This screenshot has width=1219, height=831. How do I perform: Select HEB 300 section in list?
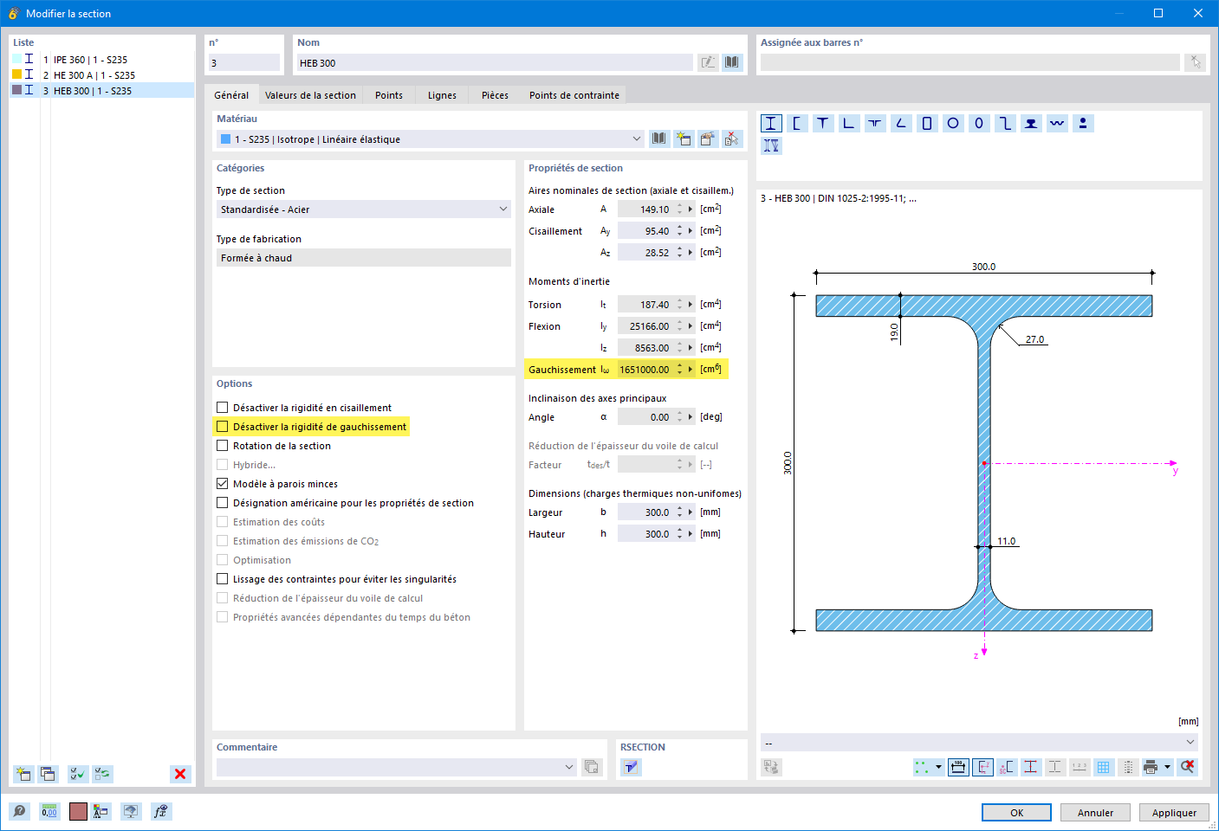pyautogui.click(x=102, y=91)
